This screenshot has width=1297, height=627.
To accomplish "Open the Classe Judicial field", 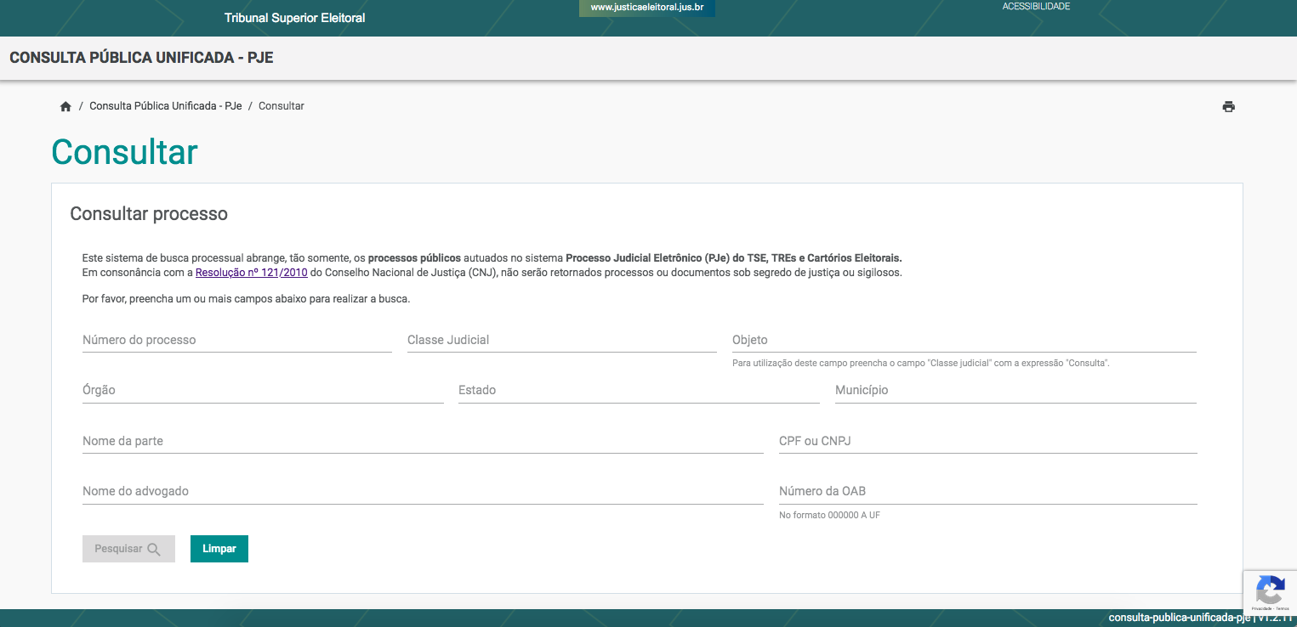I will click(x=562, y=340).
